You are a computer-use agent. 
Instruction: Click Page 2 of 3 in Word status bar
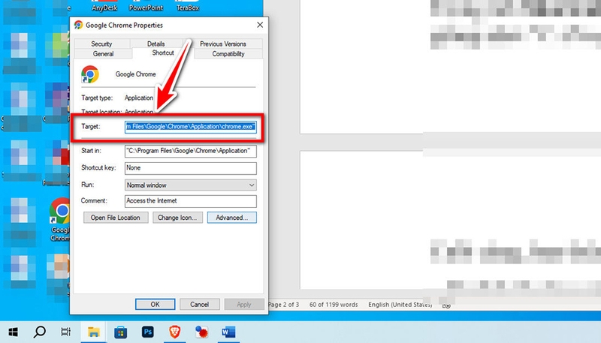pyautogui.click(x=284, y=305)
